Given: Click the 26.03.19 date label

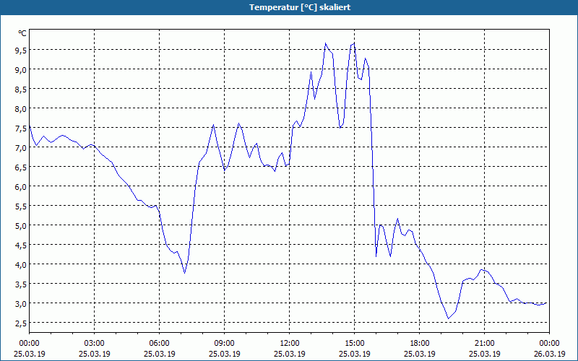Looking at the screenshot, I should (x=549, y=354).
